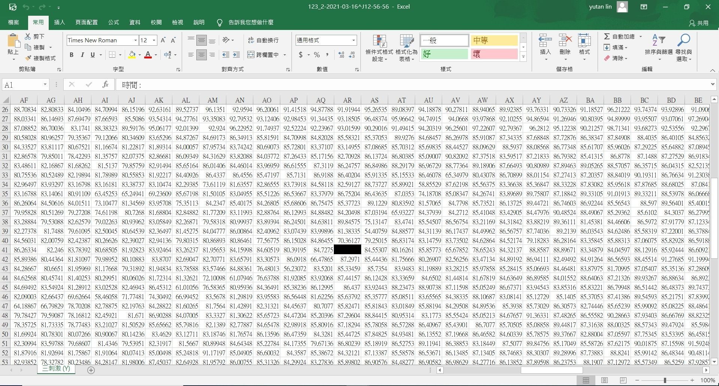Click the Paste clipboard icon
Image resolution: width=719 pixels, height=386 pixels.
click(13, 41)
